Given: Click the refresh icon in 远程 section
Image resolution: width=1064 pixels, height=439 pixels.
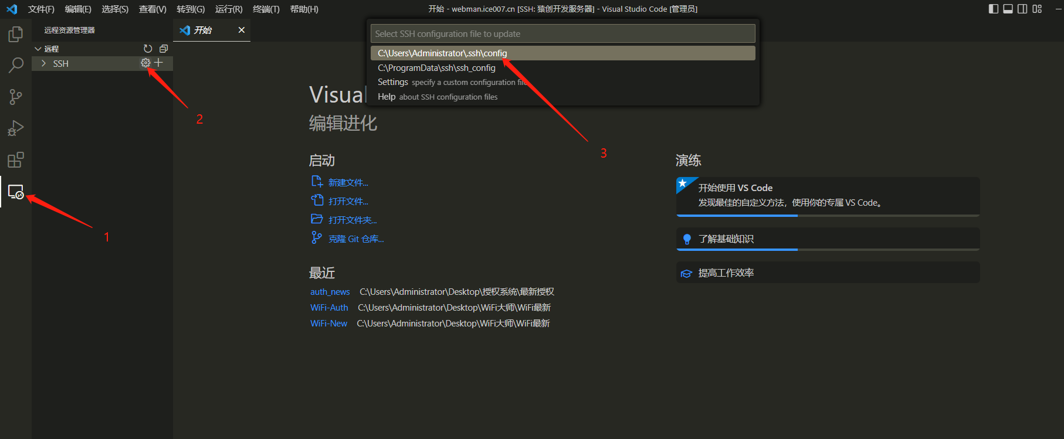Looking at the screenshot, I should (x=148, y=49).
